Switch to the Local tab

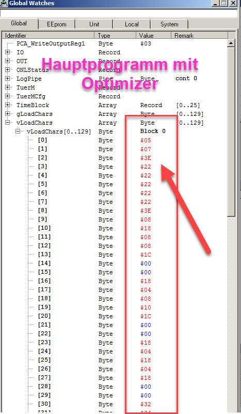tap(132, 24)
